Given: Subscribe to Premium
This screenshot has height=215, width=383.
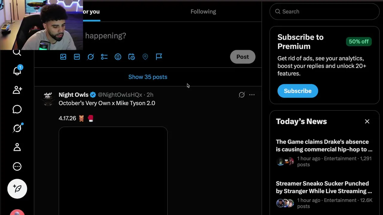Looking at the screenshot, I should click(297, 91).
